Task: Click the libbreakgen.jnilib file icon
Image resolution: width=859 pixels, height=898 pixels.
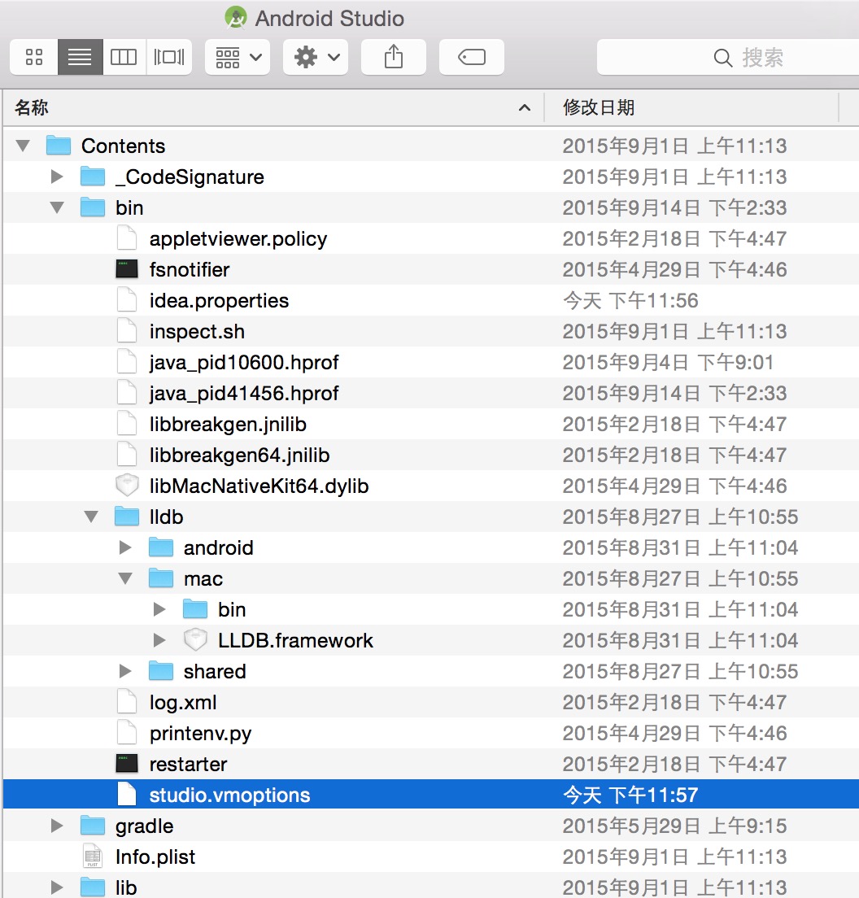Action: pos(127,424)
